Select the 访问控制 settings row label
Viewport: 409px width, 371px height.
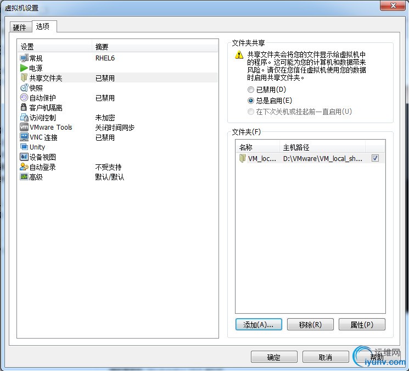pyautogui.click(x=42, y=118)
